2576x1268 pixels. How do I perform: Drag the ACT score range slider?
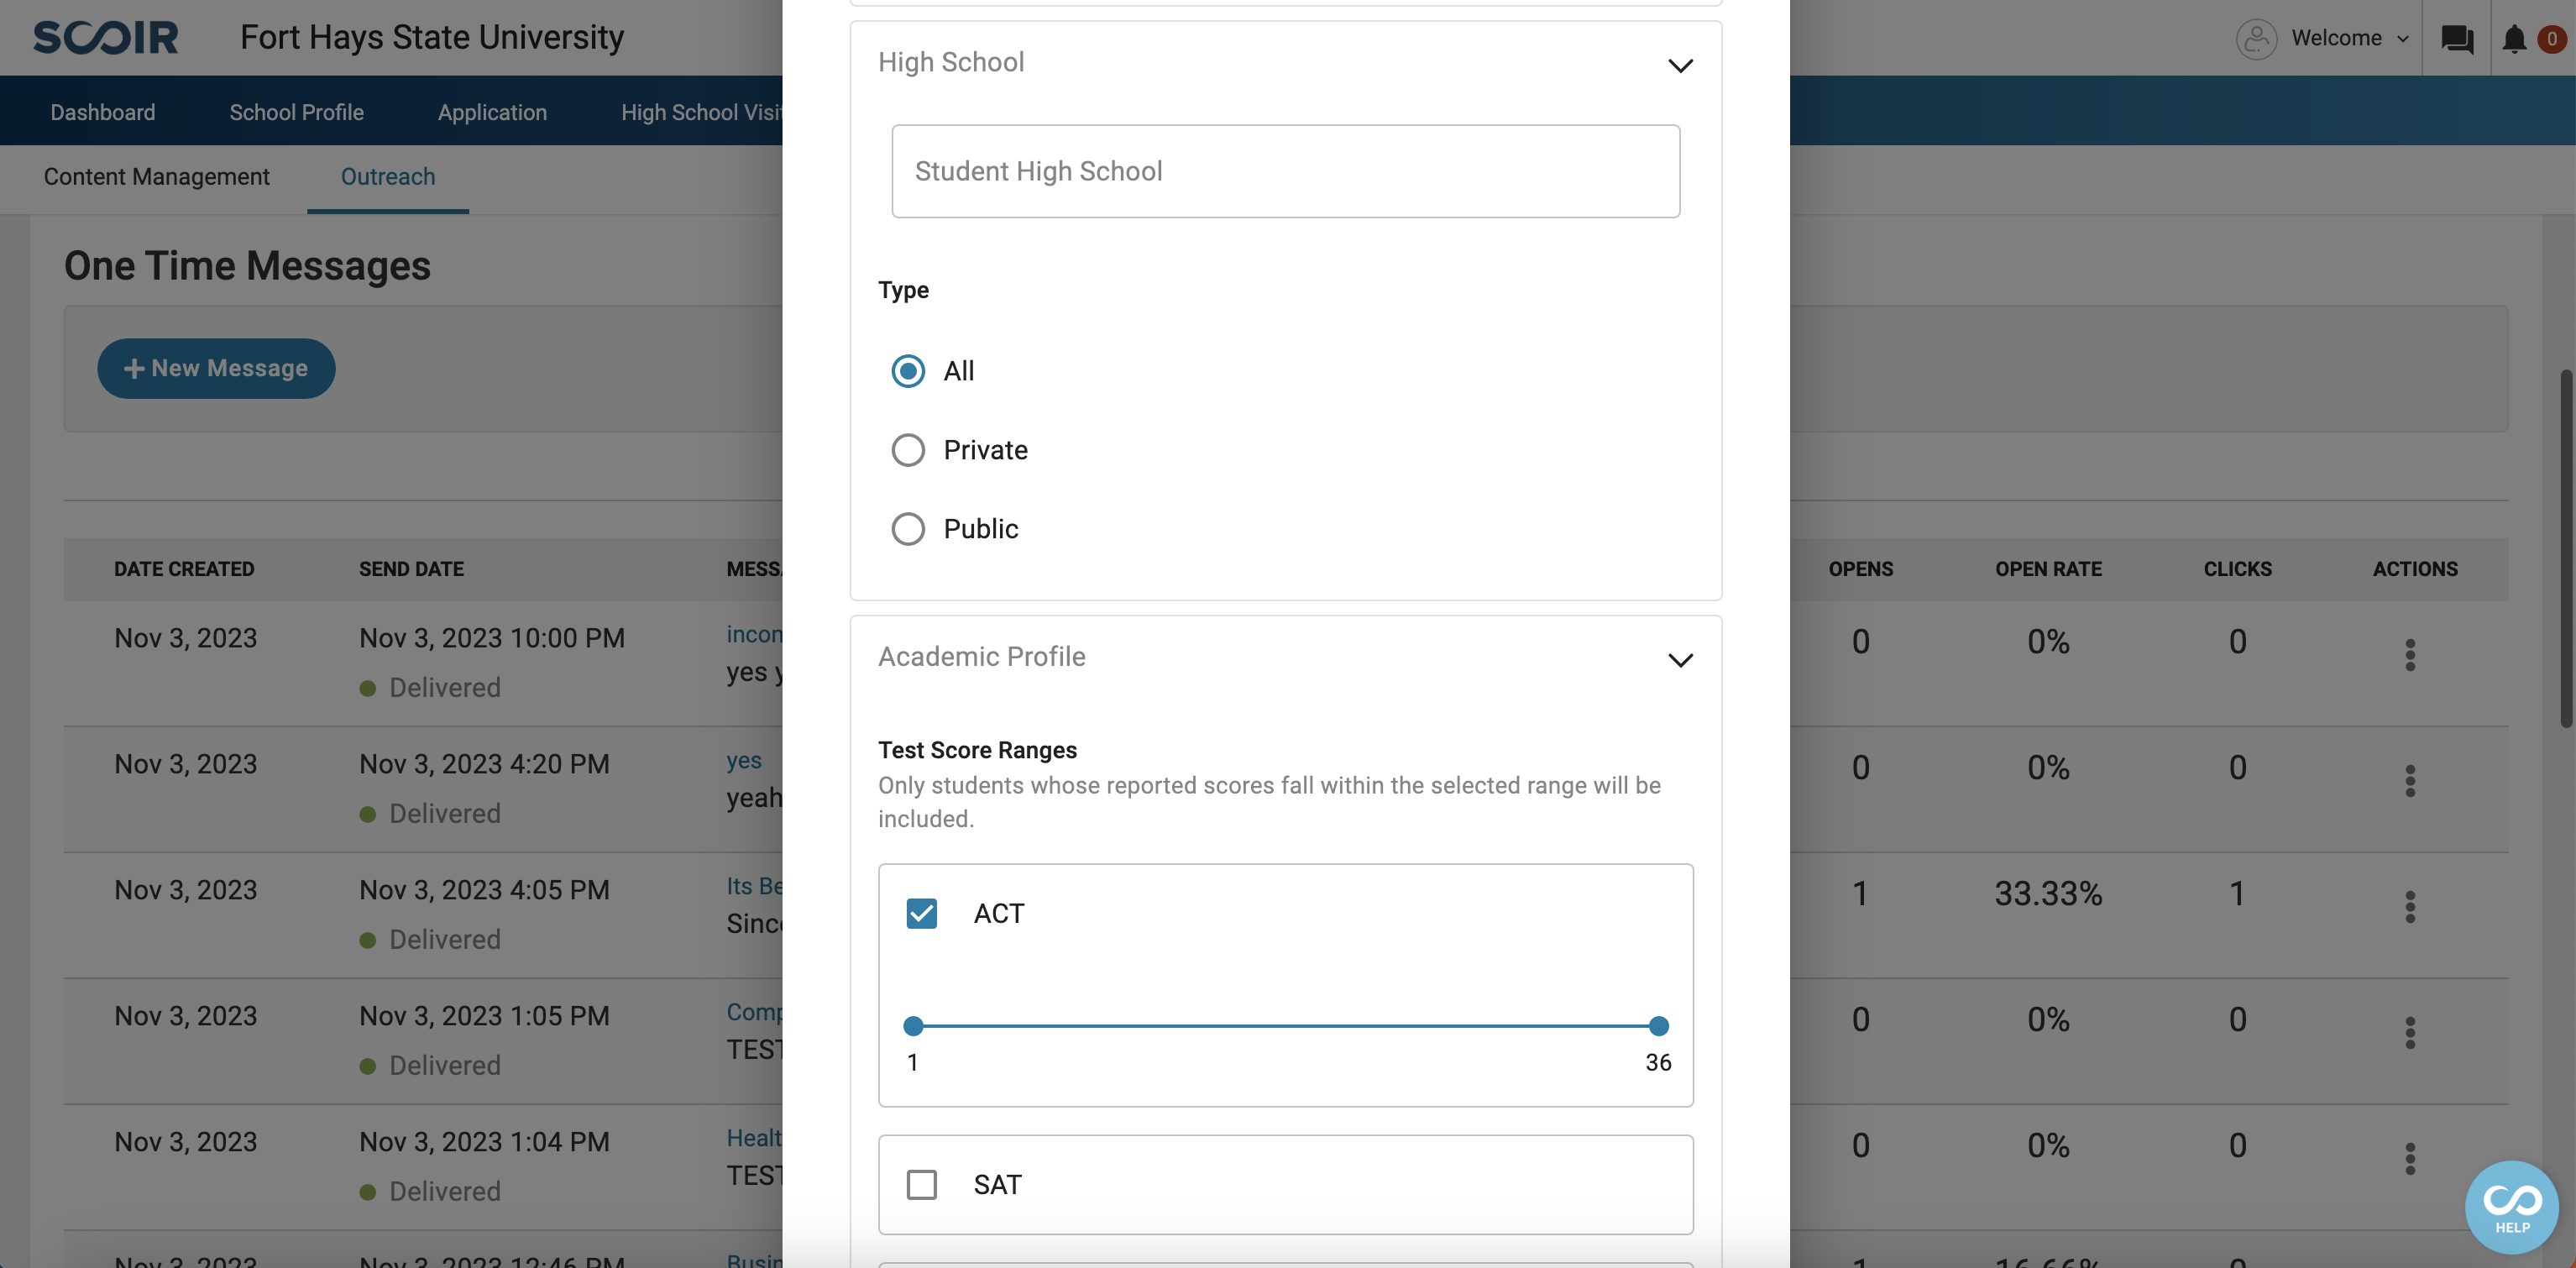[912, 1026]
